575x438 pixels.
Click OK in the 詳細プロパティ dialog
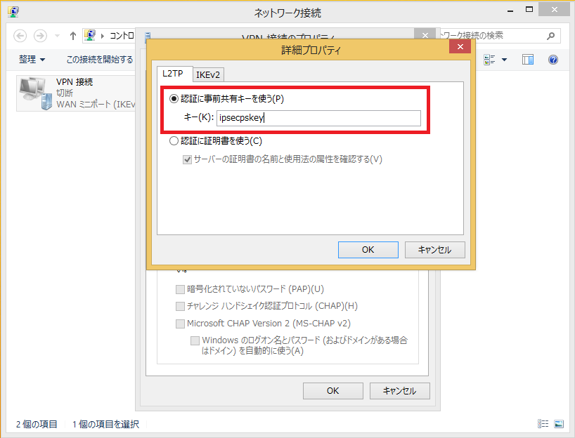[x=368, y=250]
